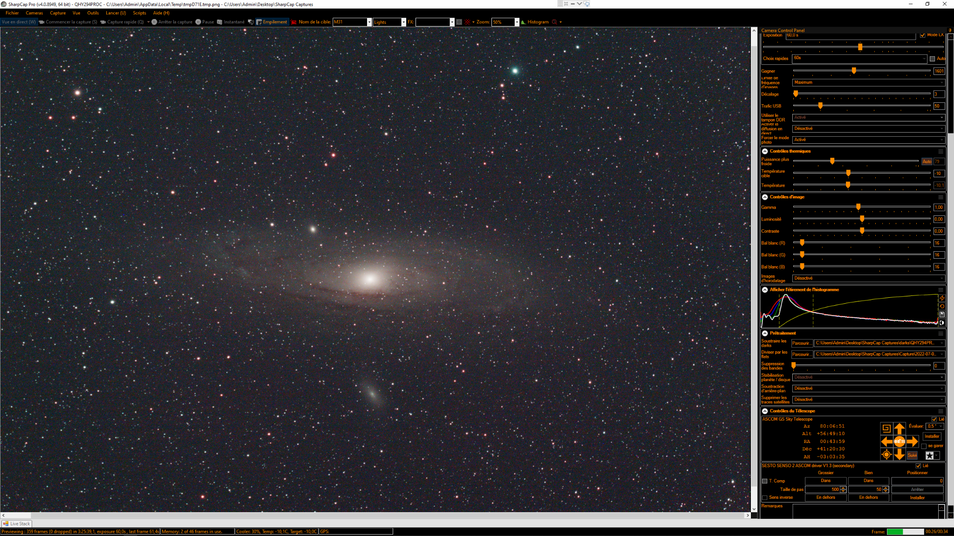Click the red icon before Nom de la cible
954x536 pixels.
(293, 22)
